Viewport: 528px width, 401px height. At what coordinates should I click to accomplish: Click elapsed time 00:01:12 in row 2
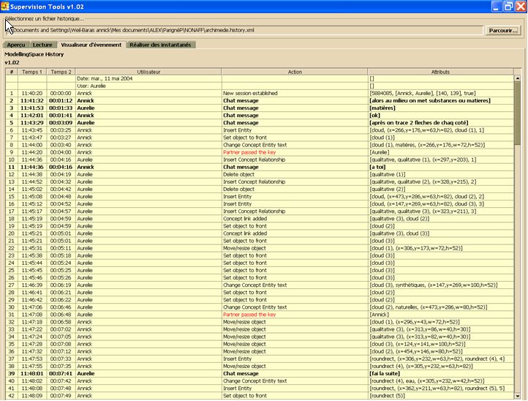pos(61,101)
